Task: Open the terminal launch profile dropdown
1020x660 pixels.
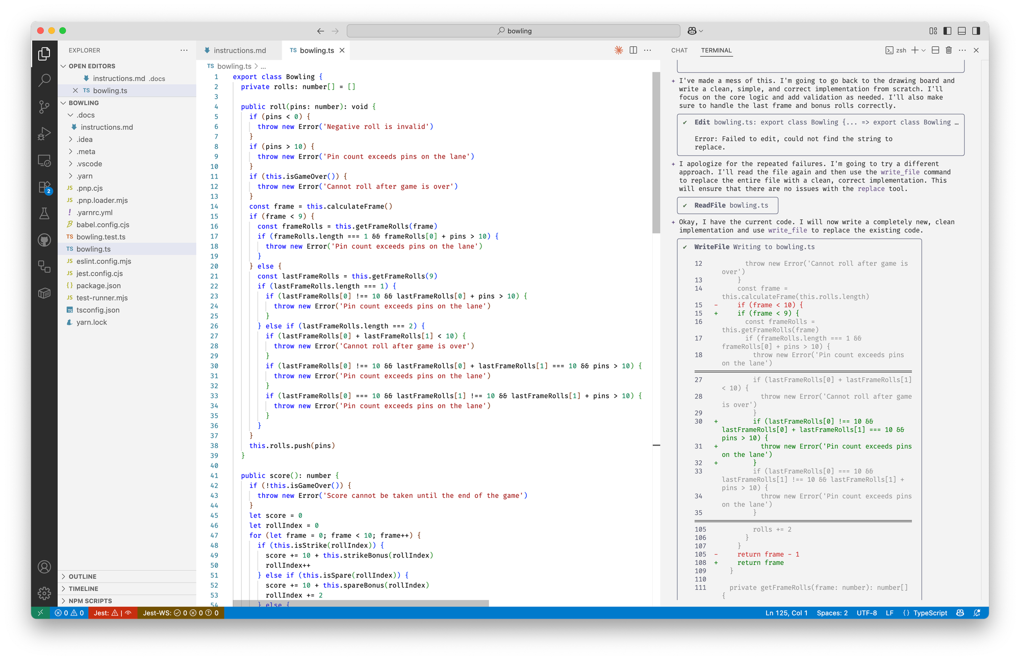Action: point(924,50)
